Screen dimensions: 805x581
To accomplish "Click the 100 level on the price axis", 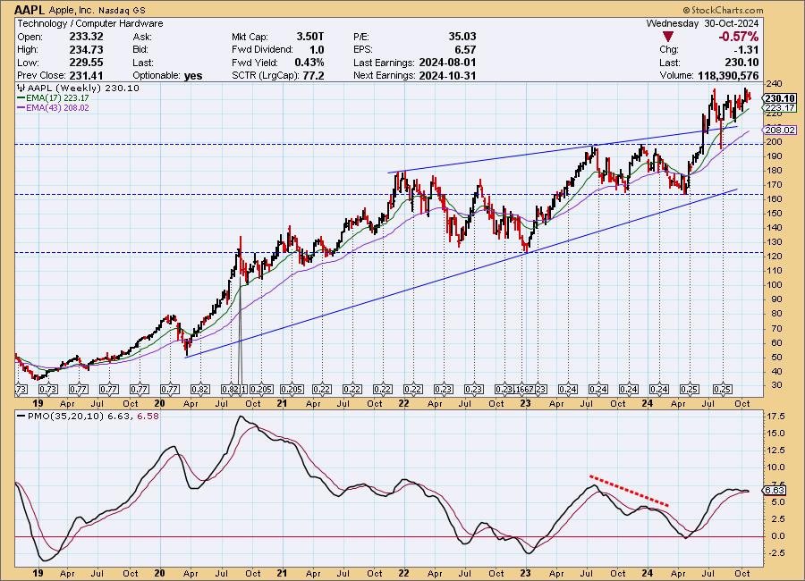I will click(774, 285).
